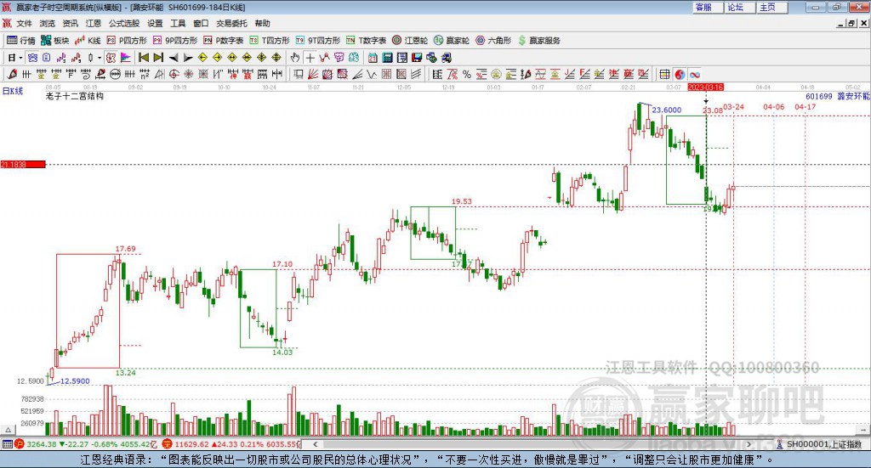
Task: Open the 板块 sector view
Action: pos(55,41)
